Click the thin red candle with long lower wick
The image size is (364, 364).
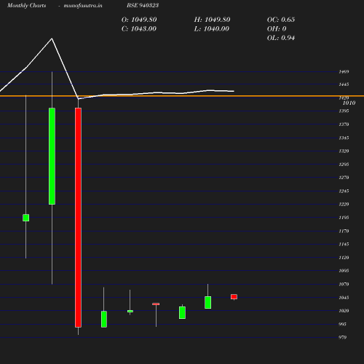click(x=156, y=304)
